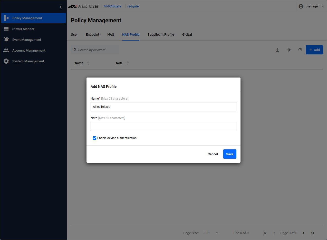Go to the first page icon
Viewport: 327px width, 240px height.
(265, 233)
